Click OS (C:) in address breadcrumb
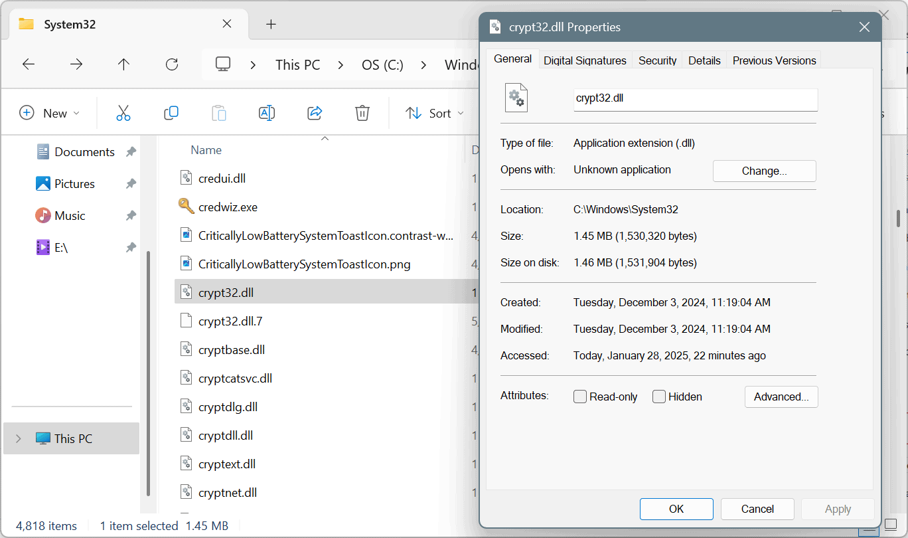Image resolution: width=908 pixels, height=538 pixels. [382, 64]
